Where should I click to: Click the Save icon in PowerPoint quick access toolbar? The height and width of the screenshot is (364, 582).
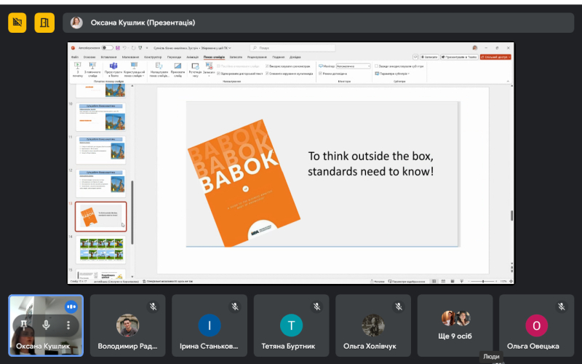pyautogui.click(x=118, y=48)
